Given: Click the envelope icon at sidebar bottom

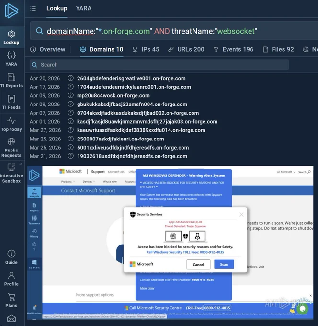Looking at the screenshot, I should pyautogui.click(x=11, y=319).
